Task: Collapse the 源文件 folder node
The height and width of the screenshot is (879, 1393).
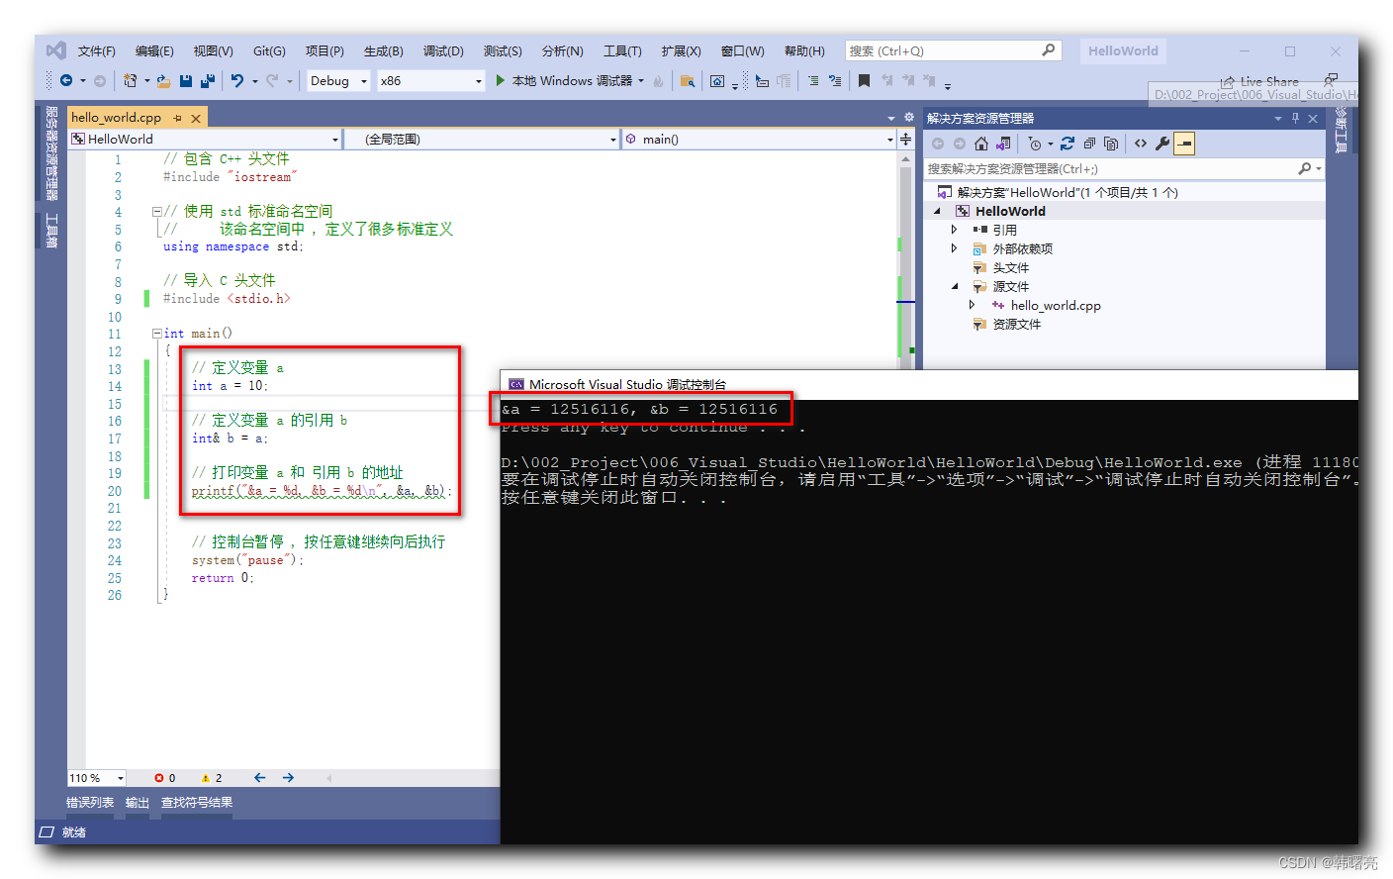Action: coord(955,287)
